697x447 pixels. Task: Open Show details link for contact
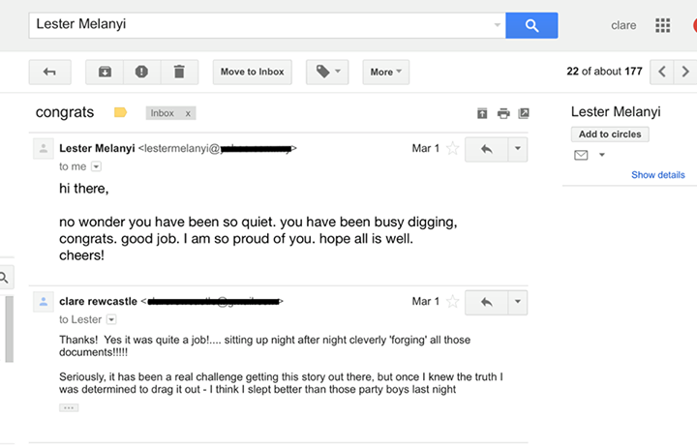(x=657, y=175)
